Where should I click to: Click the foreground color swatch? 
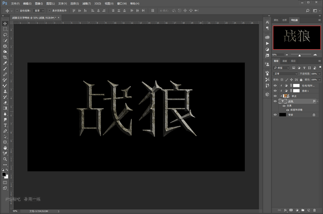pyautogui.click(x=4, y=174)
